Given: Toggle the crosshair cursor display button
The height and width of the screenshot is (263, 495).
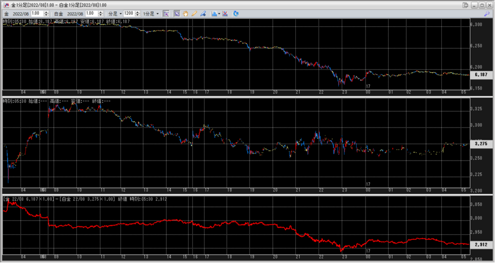Looking at the screenshot, I should click(166, 14).
